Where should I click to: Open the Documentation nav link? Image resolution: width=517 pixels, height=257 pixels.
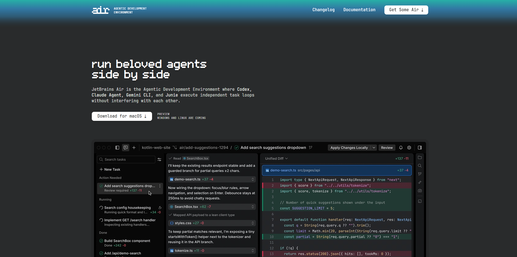[359, 10]
